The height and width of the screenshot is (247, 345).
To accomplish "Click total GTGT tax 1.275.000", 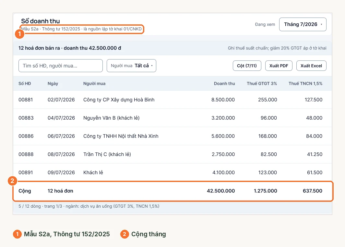I will (x=265, y=191).
